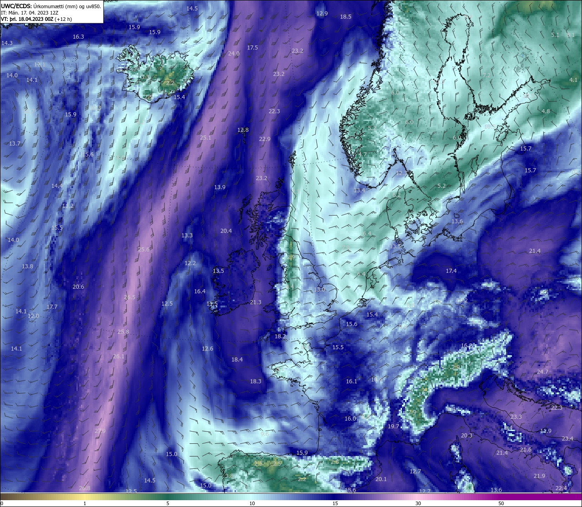Screen dimensions: 582x507
Task: Click the map value 16.3 northwest of Iceland
Action: (78, 37)
